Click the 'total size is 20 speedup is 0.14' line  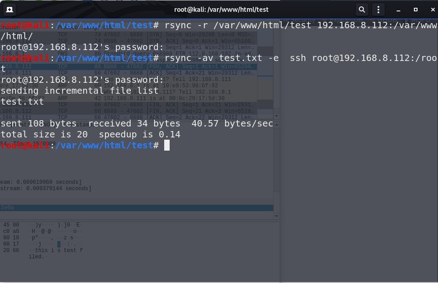point(91,134)
